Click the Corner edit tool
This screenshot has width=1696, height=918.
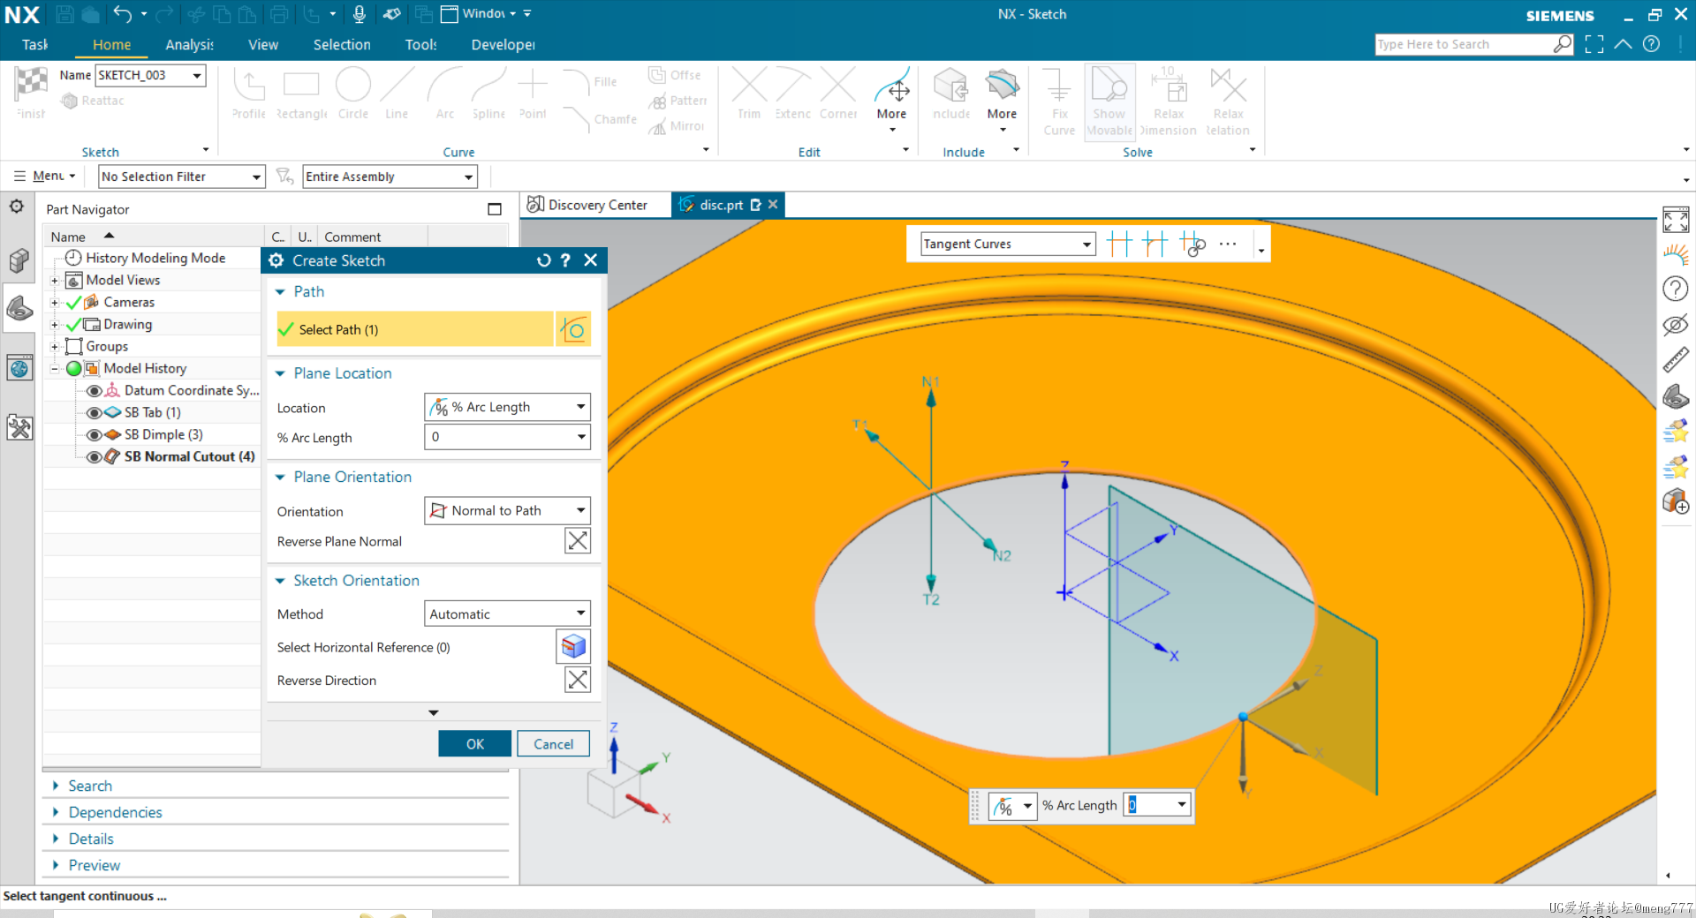tap(838, 94)
